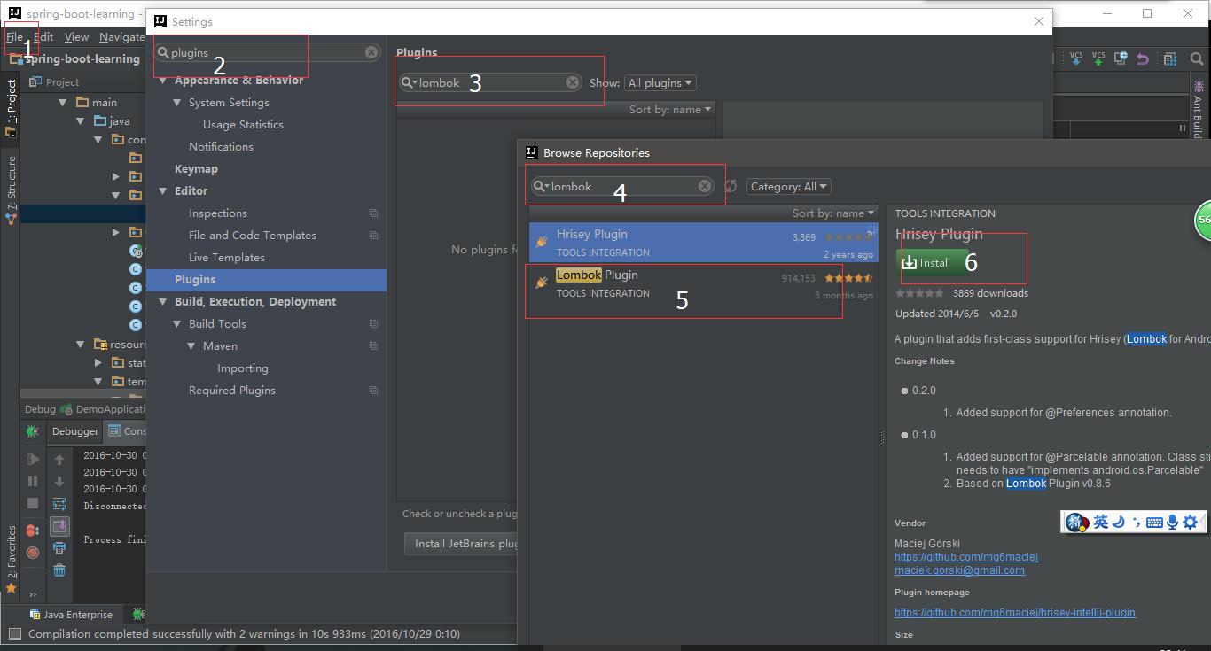1211x651 pixels.
Task: Click the Browse Repositories lombok search field
Action: pyautogui.click(x=622, y=186)
